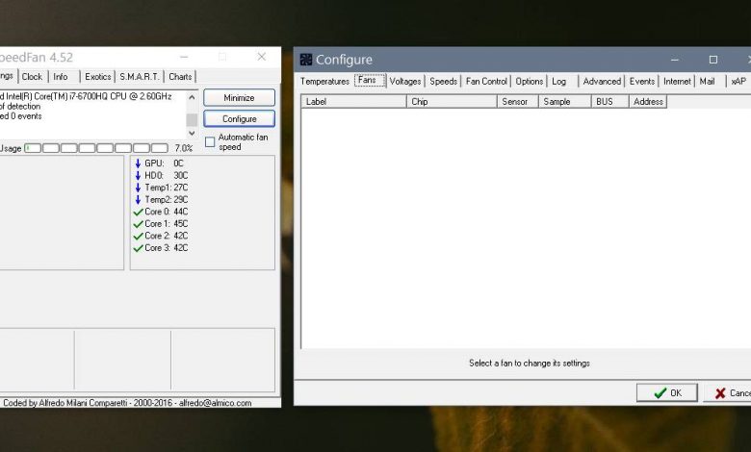The height and width of the screenshot is (452, 751).
Task: Select the Fans tab in Configure
Action: [370, 81]
